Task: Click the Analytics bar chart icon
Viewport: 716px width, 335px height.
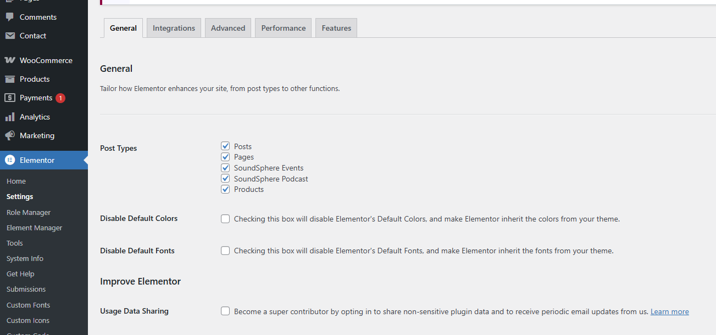Action: [x=10, y=117]
